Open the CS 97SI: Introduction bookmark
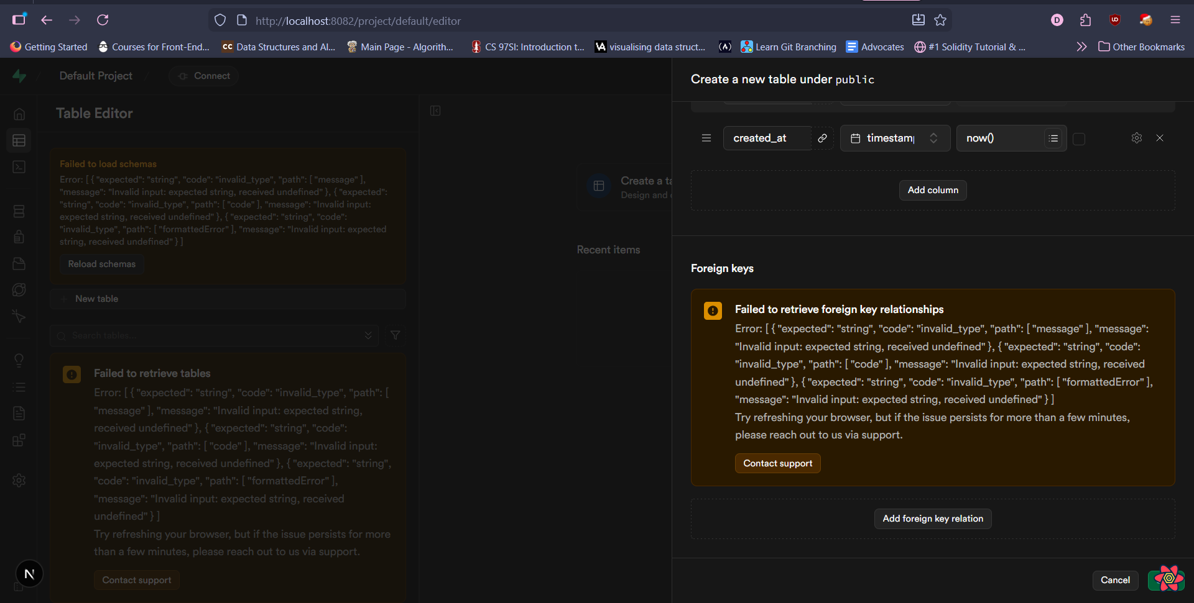The height and width of the screenshot is (603, 1194). (x=527, y=47)
